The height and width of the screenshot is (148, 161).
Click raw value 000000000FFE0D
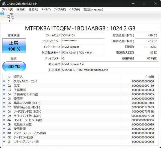(143, 103)
